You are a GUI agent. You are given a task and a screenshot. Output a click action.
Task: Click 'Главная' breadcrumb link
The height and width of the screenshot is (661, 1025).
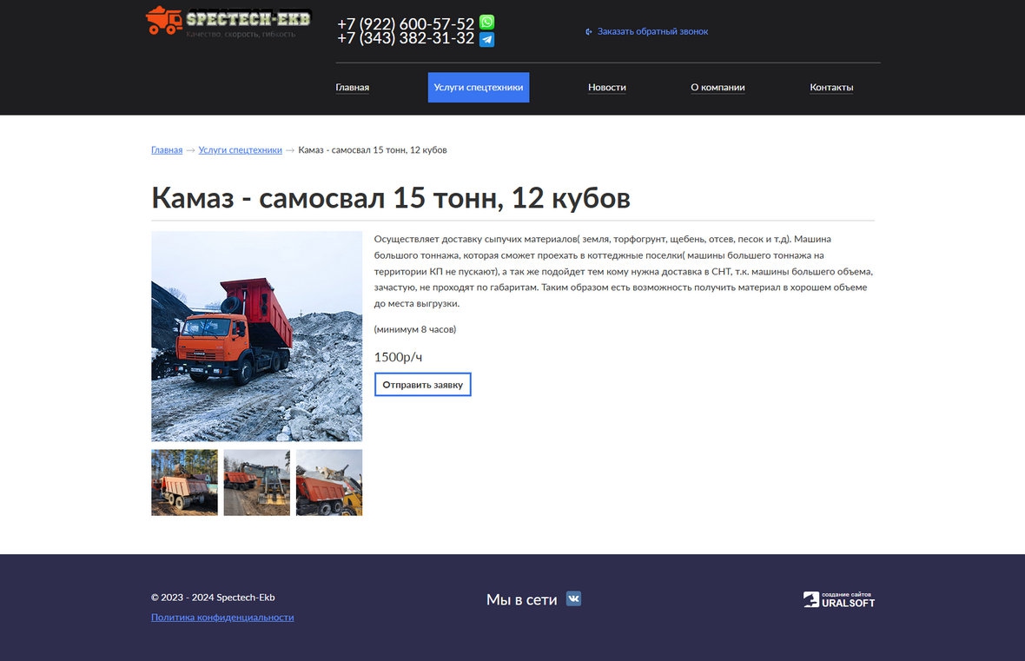[167, 150]
